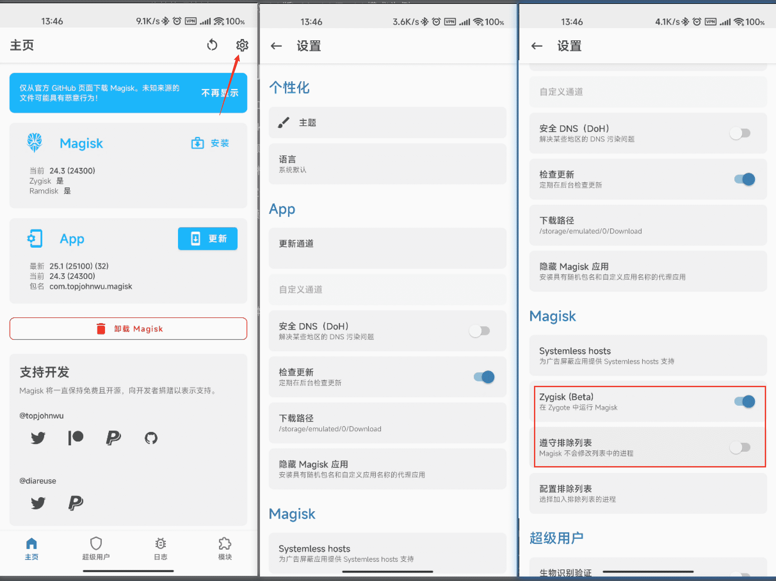The height and width of the screenshot is (581, 776).
Task: Tap the 13:46 clock on the 主页 screen
Action: (x=52, y=21)
